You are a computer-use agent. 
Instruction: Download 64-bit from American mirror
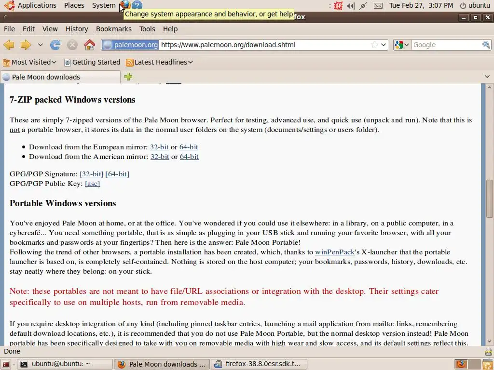[189, 157]
